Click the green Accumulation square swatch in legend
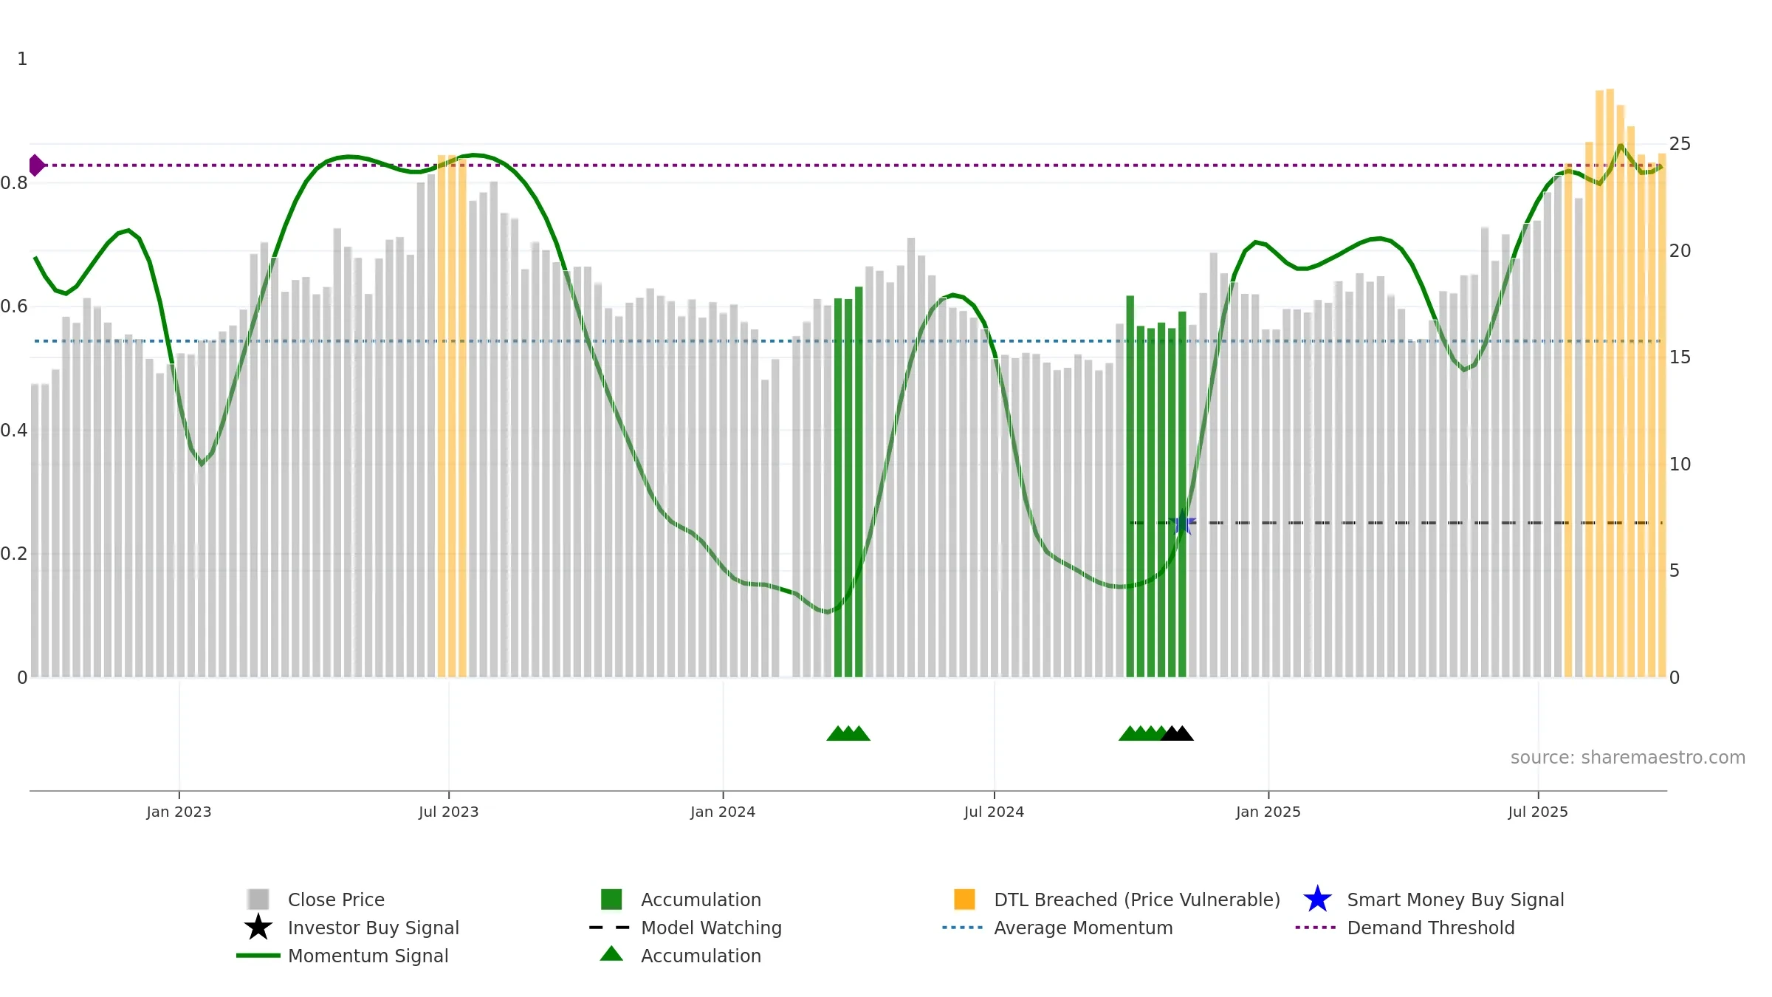The height and width of the screenshot is (997, 1772). click(611, 900)
